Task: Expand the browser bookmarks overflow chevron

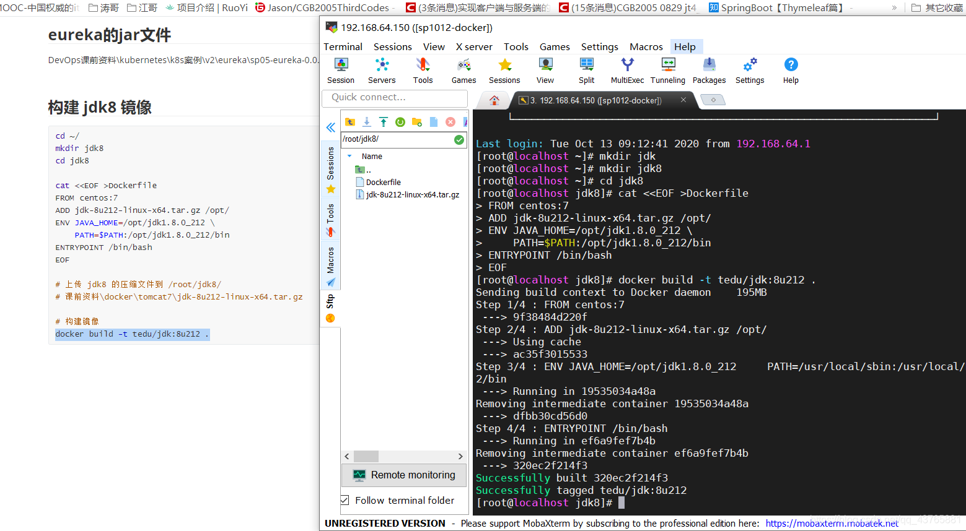Action: tap(894, 7)
